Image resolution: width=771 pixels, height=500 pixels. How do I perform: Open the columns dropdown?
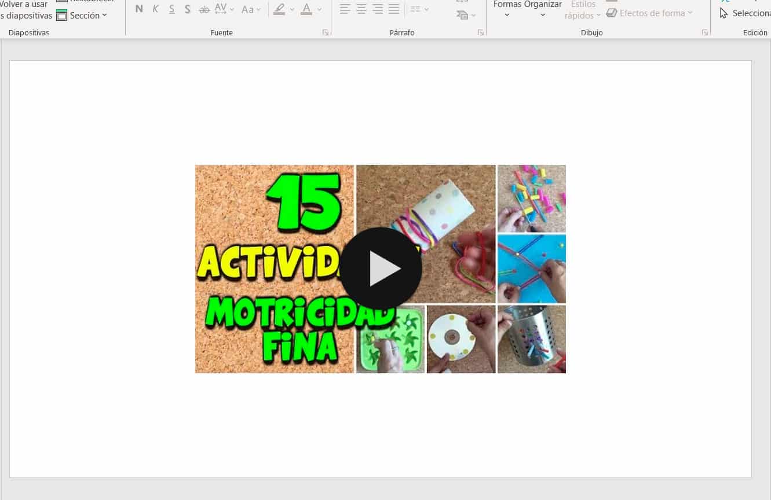click(419, 9)
